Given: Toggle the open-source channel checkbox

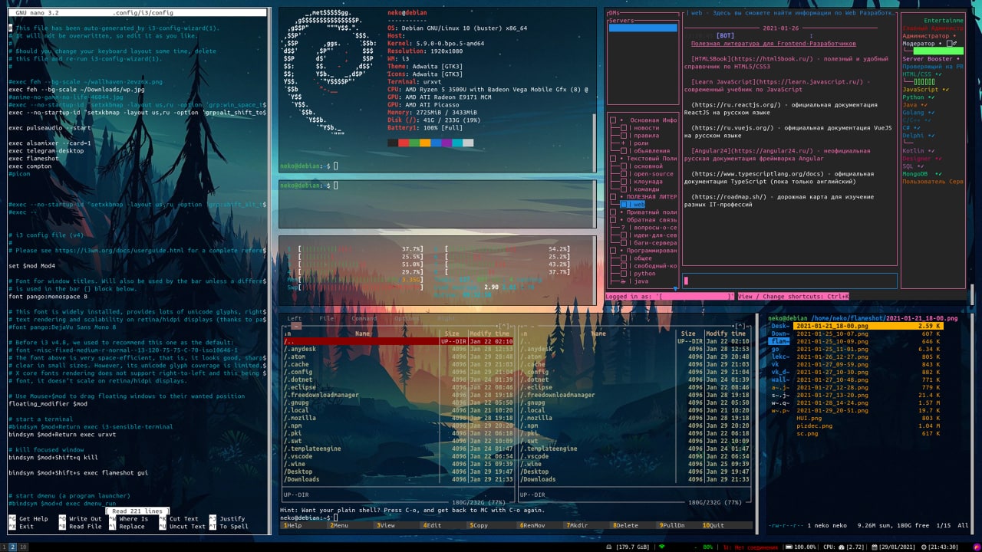Looking at the screenshot, I should 623,174.
